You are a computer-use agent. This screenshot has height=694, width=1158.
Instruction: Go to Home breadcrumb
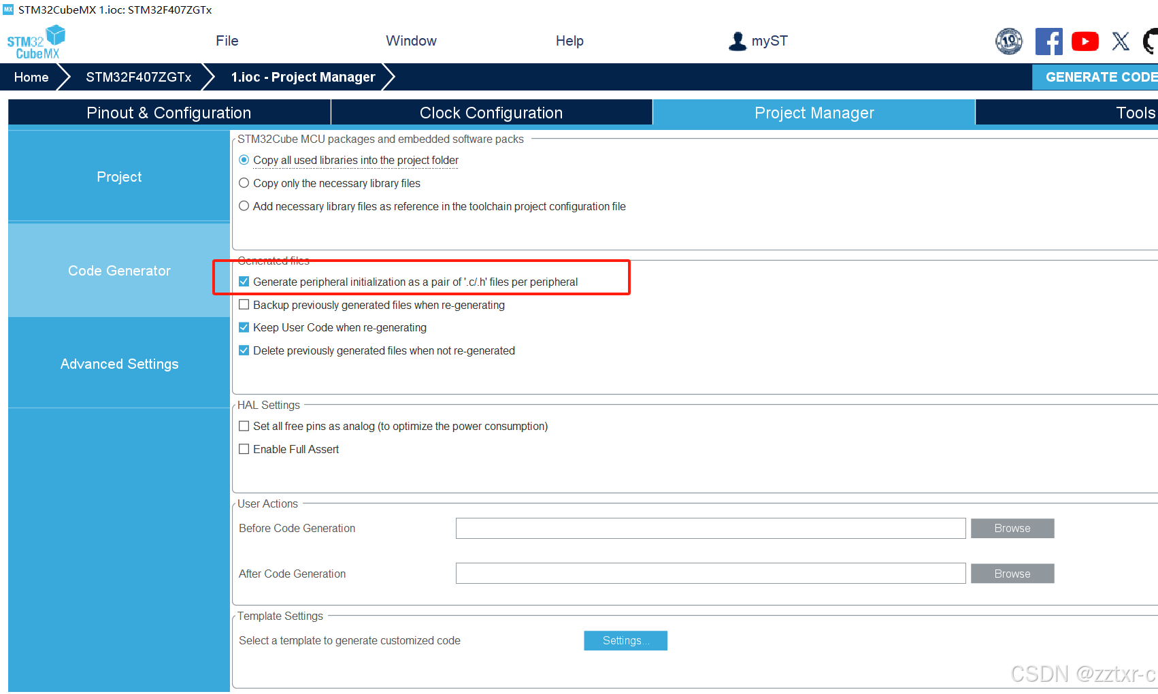click(31, 77)
